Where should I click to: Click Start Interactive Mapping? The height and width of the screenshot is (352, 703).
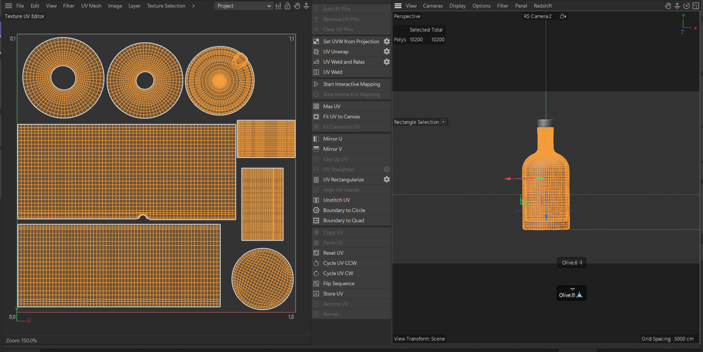[351, 84]
